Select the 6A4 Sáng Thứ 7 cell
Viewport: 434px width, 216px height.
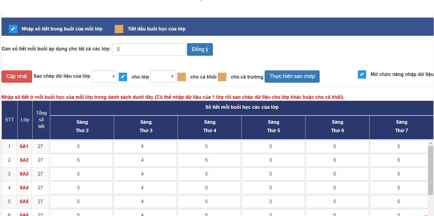point(398,188)
